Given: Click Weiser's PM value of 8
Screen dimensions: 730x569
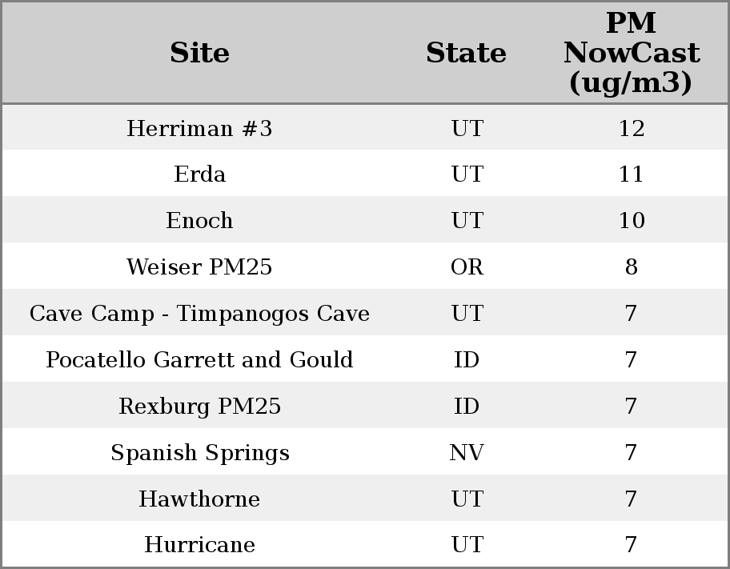Looking at the screenshot, I should coord(631,267).
